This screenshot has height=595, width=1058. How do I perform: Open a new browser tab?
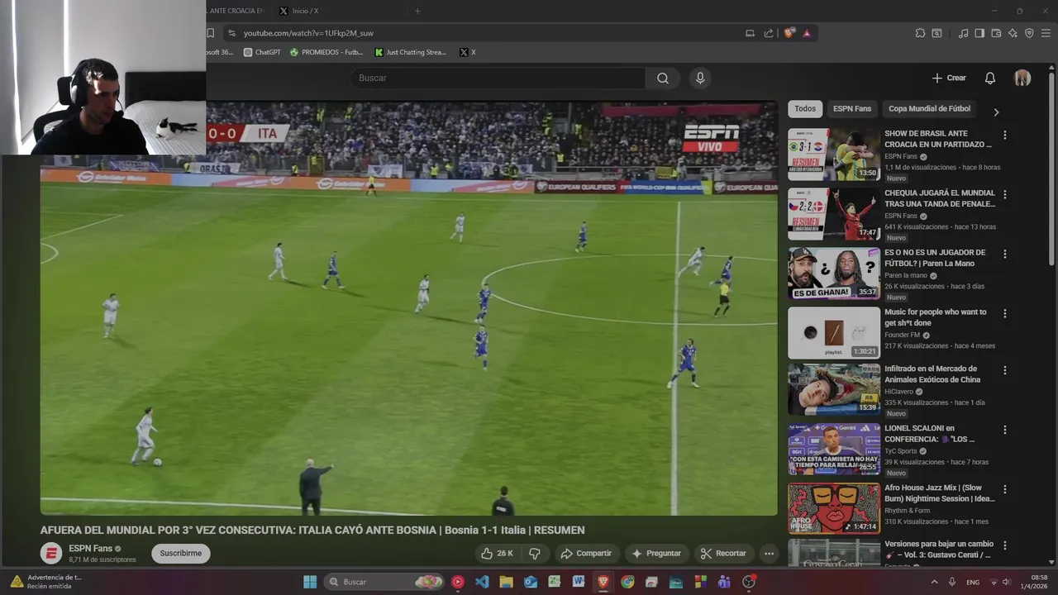[x=417, y=11]
